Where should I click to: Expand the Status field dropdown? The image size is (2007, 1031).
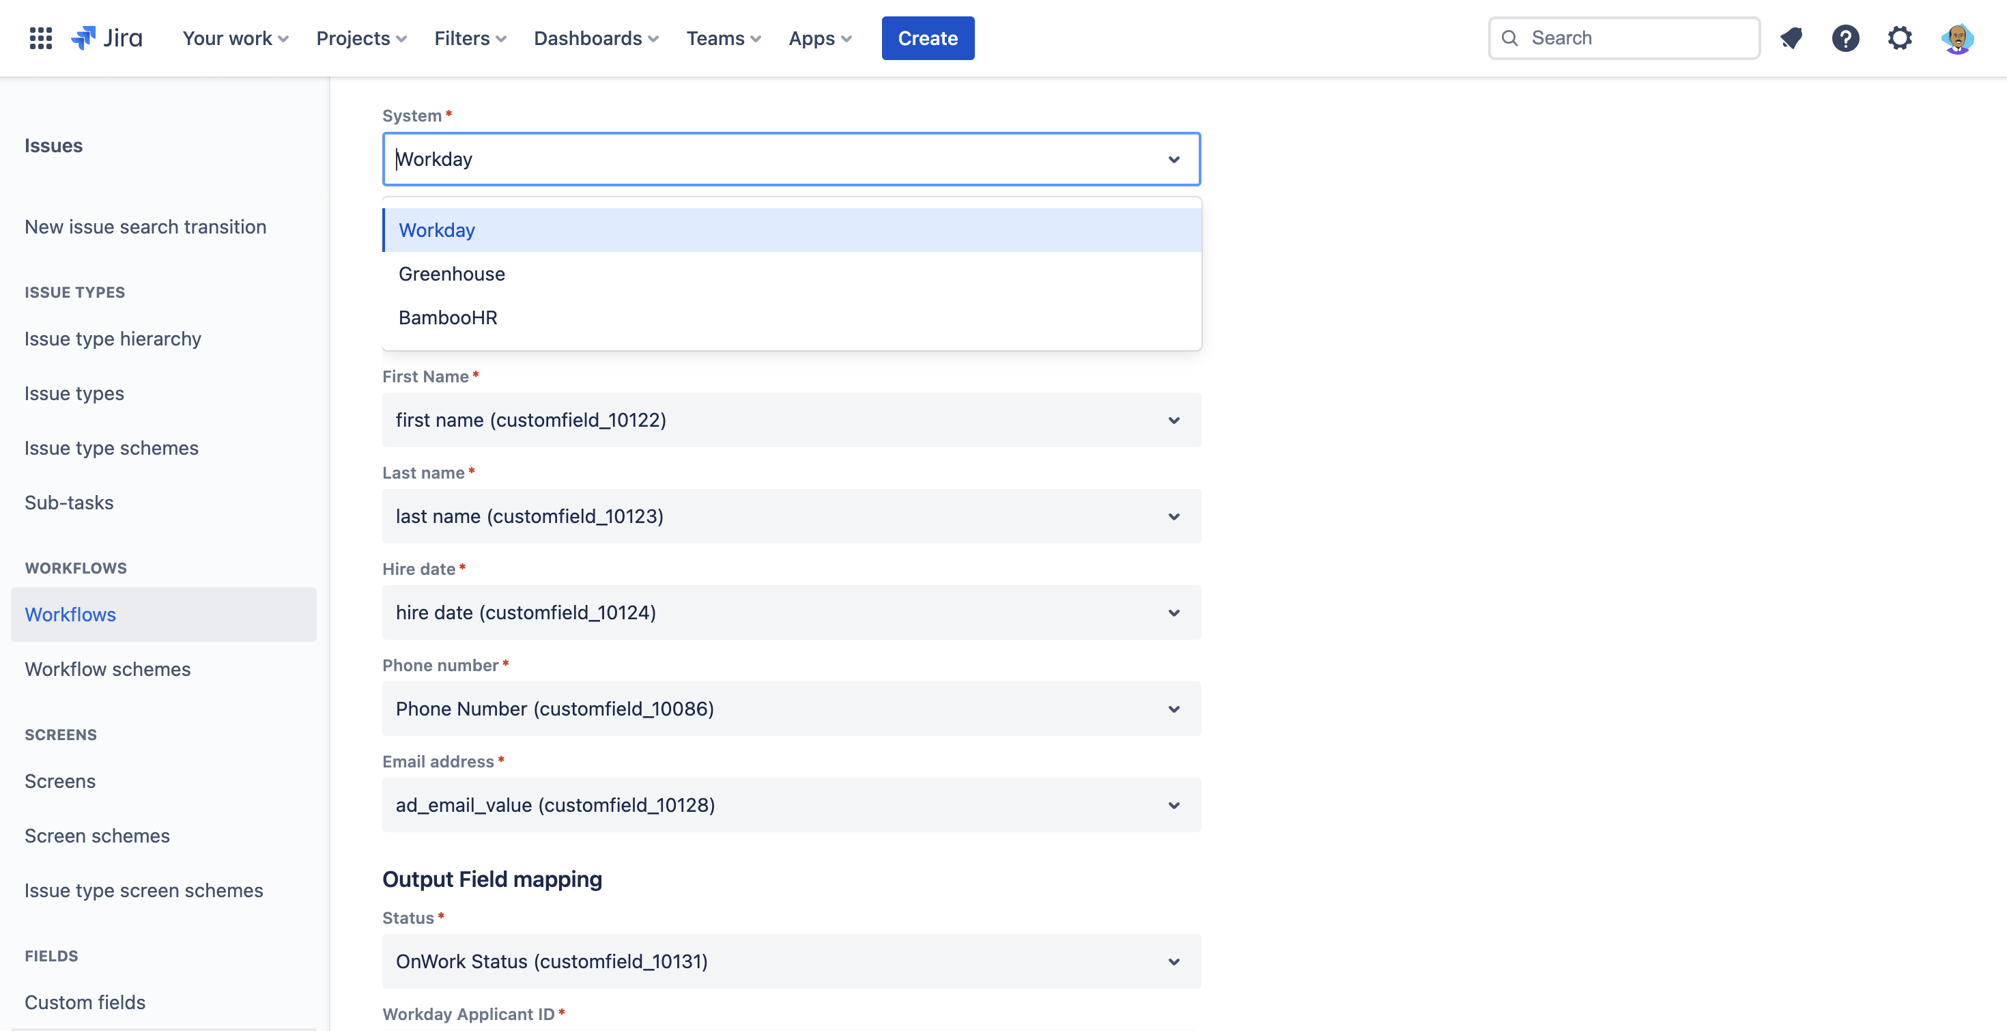791,961
